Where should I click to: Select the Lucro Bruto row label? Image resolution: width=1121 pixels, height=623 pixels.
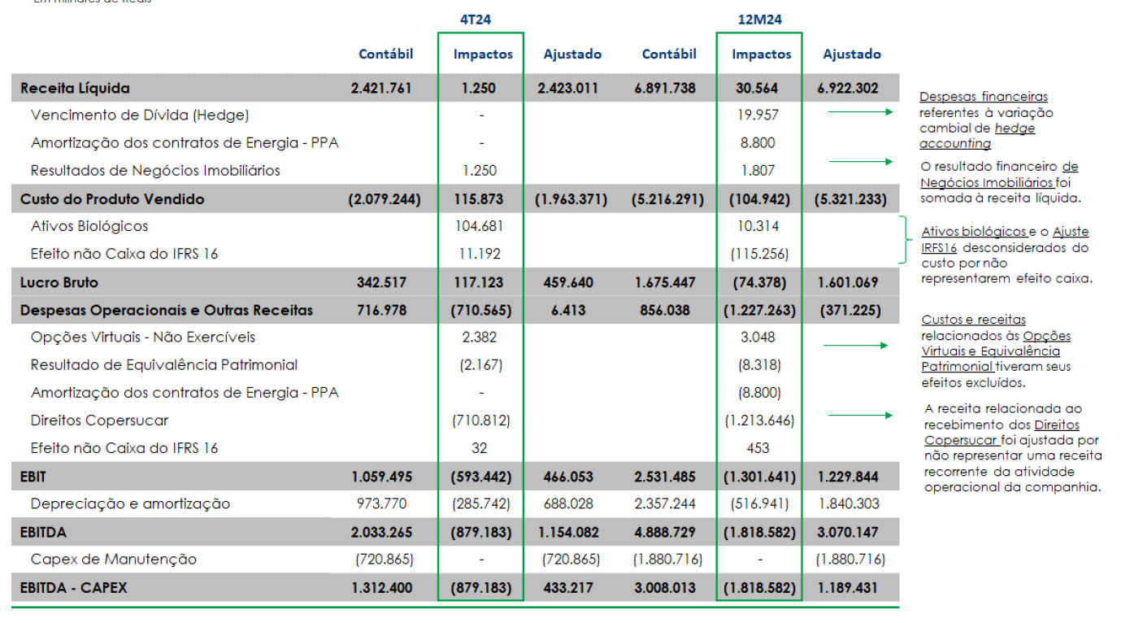point(61,283)
